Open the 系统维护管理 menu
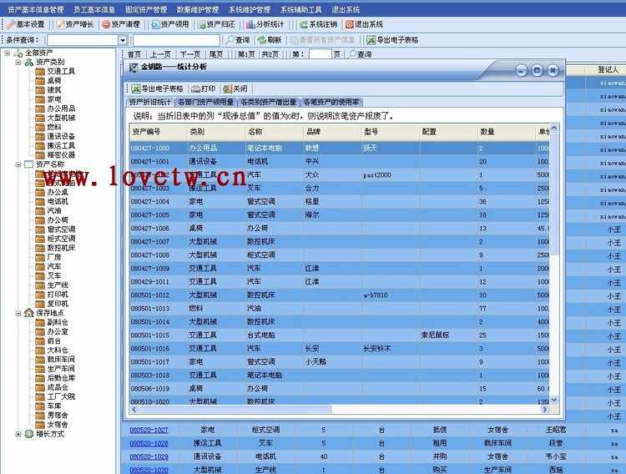Image resolution: width=626 pixels, height=474 pixels. tap(250, 9)
